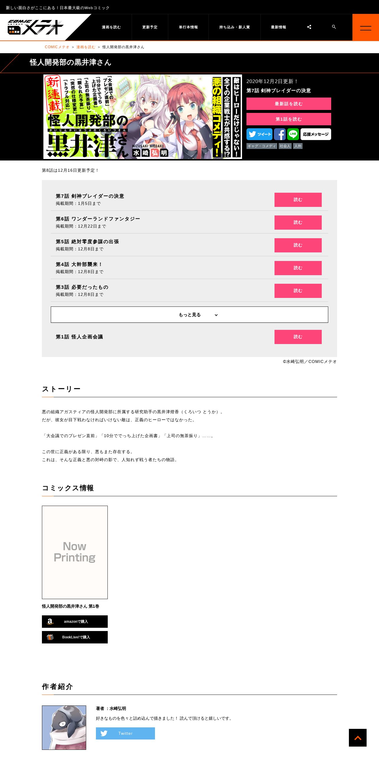Click the share icon in header
Viewport: 379px width, 759px height.
point(309,27)
